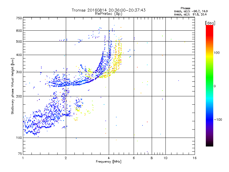Click the 'mean, sd,X: 91.5, 20.4' line

[x=190, y=14]
